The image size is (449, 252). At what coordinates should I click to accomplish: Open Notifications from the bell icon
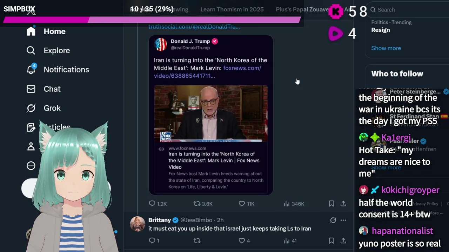[31, 69]
